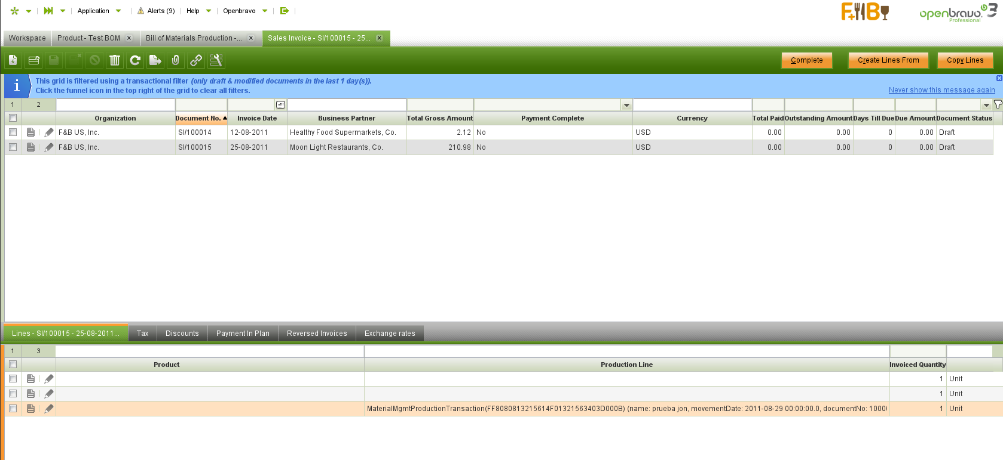Clear filters using the funnel icon
This screenshot has width=1003, height=460.
[998, 104]
